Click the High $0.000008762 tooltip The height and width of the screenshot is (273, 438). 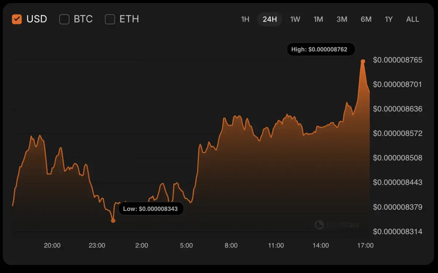tap(321, 49)
